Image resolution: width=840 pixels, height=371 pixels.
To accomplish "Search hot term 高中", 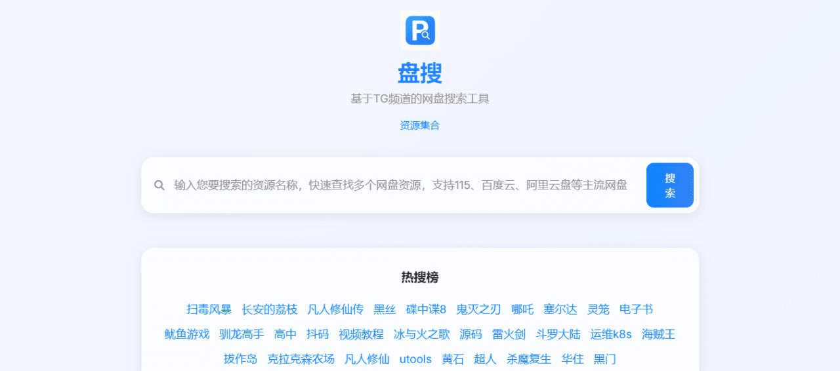I will (285, 334).
